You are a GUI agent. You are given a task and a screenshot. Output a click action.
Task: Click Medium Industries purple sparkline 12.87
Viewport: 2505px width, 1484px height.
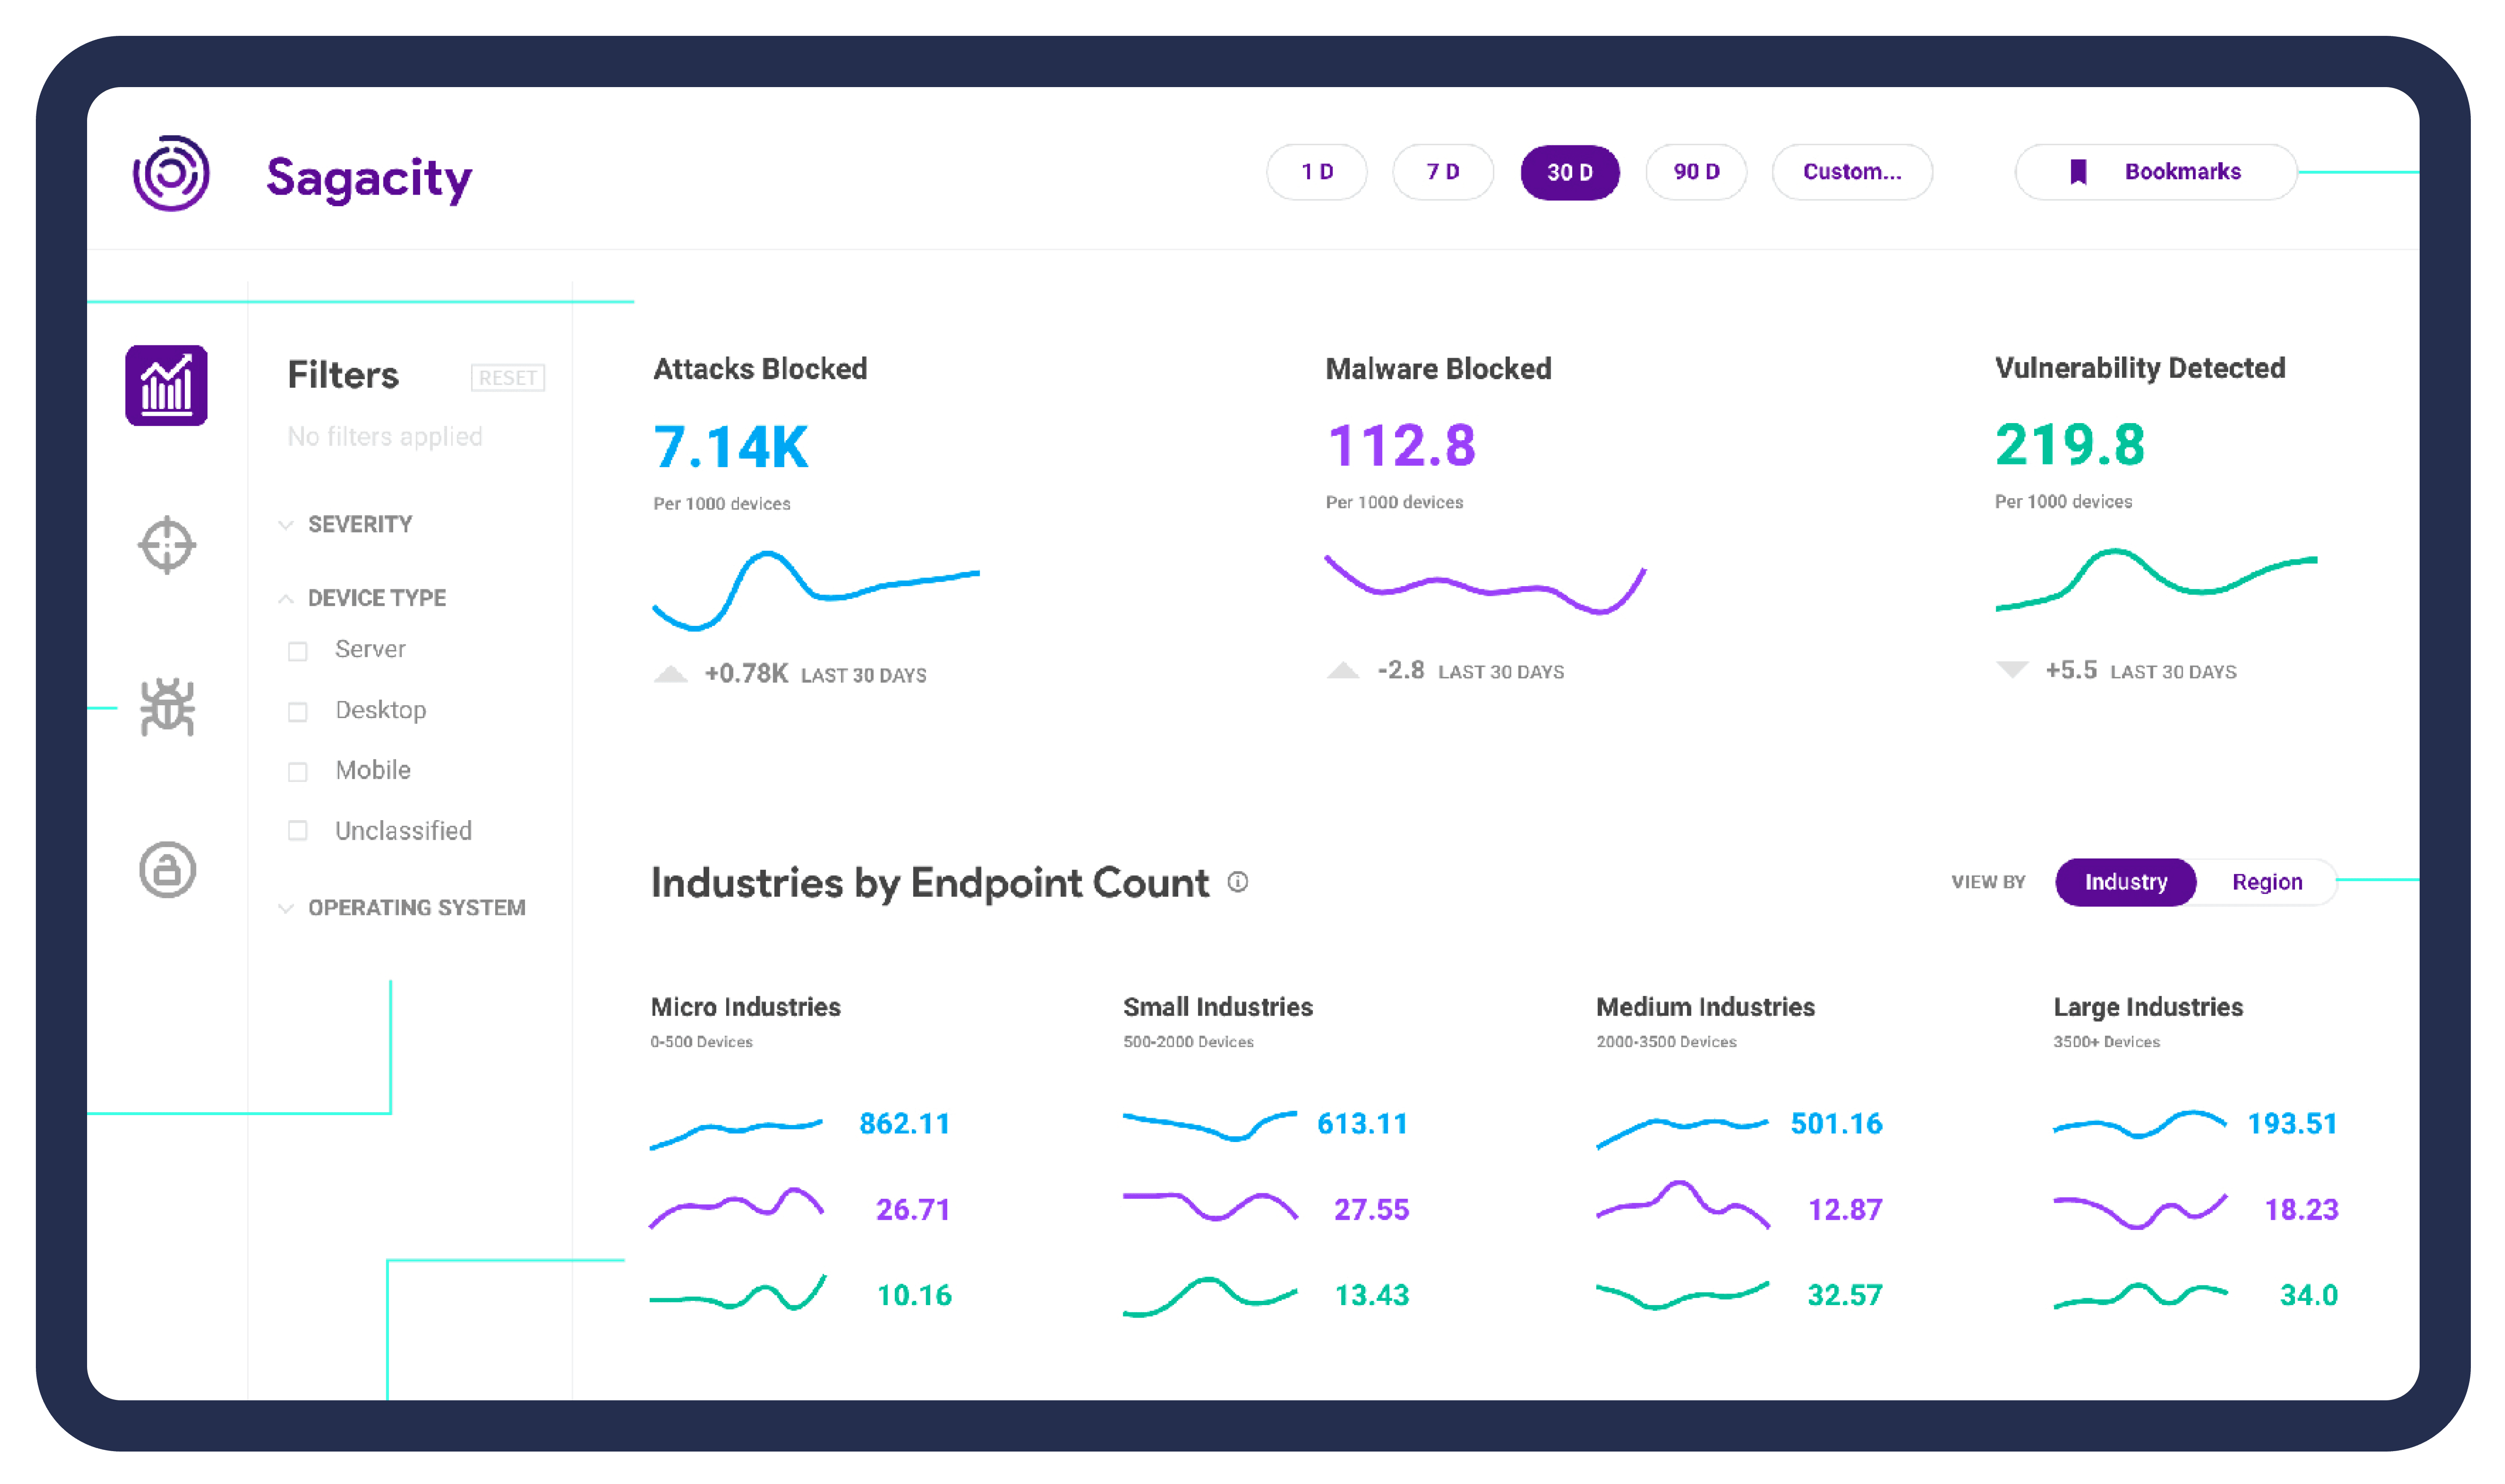pos(1682,1204)
